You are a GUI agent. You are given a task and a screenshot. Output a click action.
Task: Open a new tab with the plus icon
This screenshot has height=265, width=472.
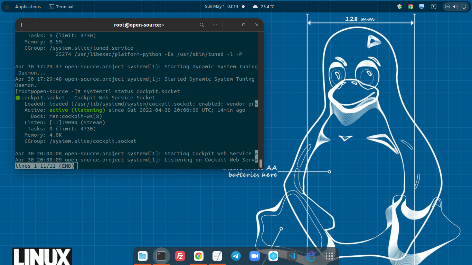click(21, 25)
